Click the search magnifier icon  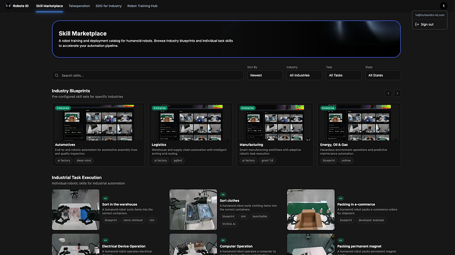(57, 75)
